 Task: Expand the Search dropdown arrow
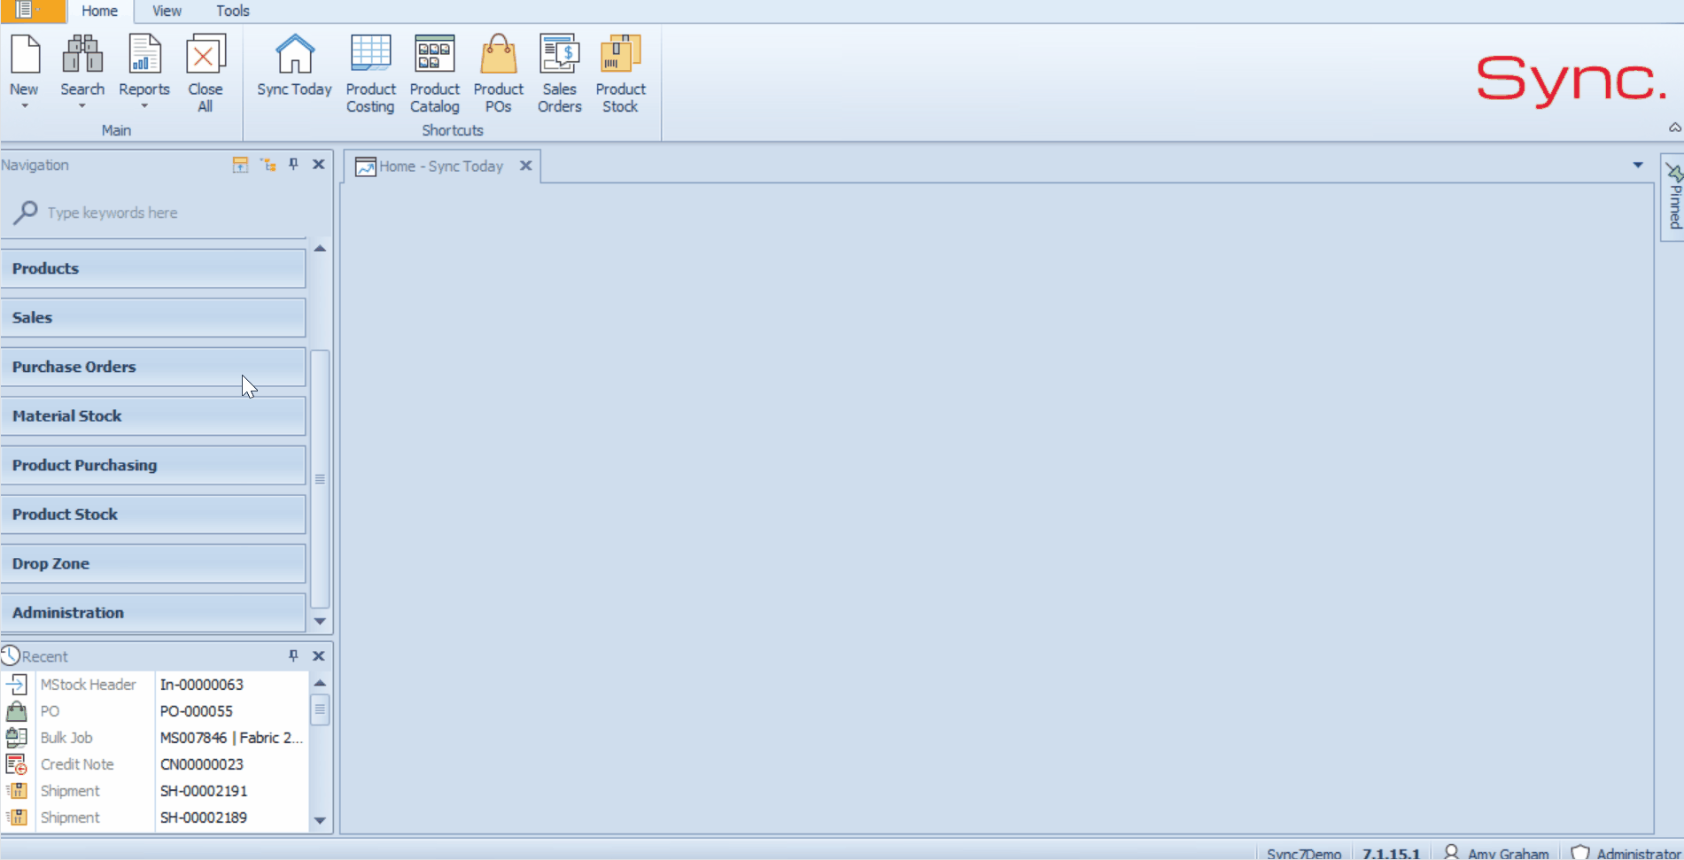point(82,106)
